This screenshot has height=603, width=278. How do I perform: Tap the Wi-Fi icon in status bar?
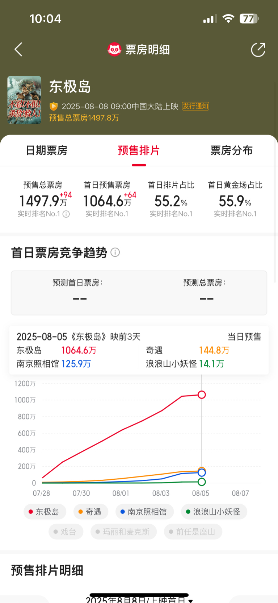tap(228, 18)
